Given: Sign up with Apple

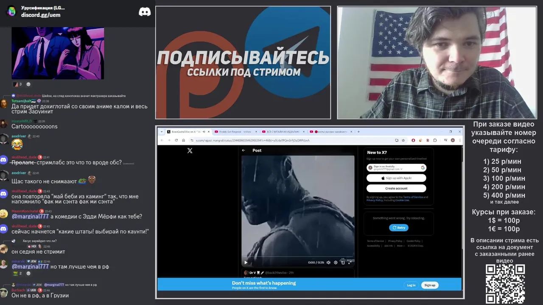Looking at the screenshot, I should [x=396, y=178].
